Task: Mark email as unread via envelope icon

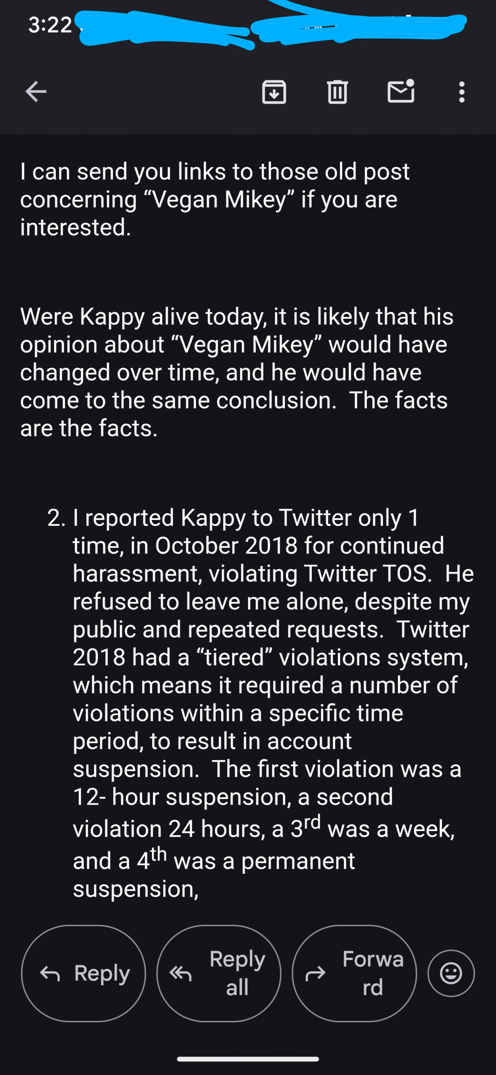Action: pyautogui.click(x=401, y=91)
